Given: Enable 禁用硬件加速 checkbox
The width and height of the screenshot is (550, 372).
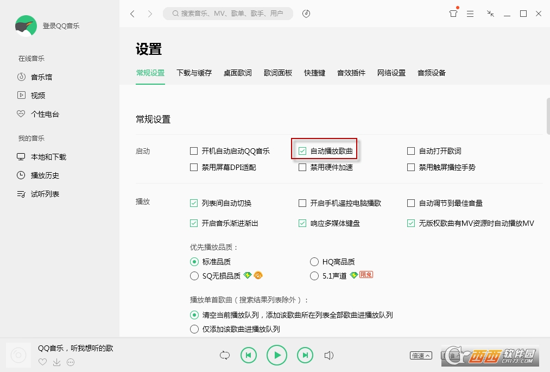Looking at the screenshot, I should click(x=302, y=167).
